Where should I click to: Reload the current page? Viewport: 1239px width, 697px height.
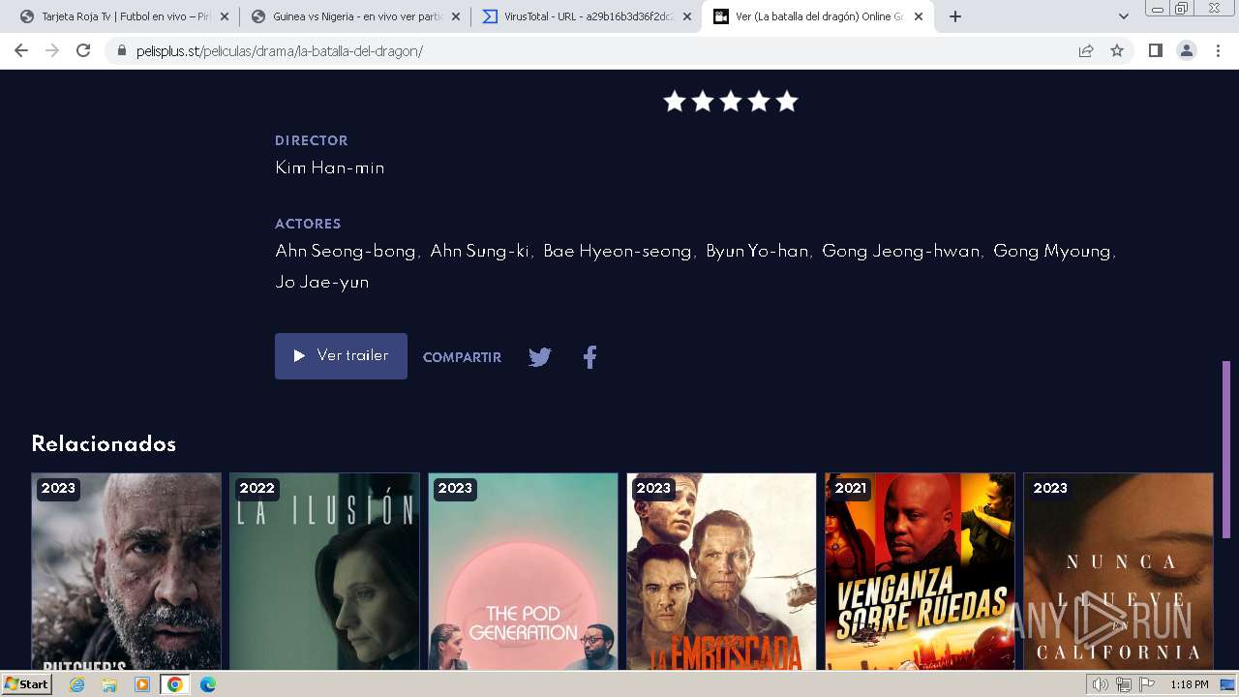pyautogui.click(x=83, y=50)
